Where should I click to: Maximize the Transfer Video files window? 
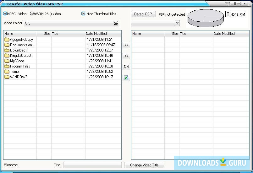point(238,3)
